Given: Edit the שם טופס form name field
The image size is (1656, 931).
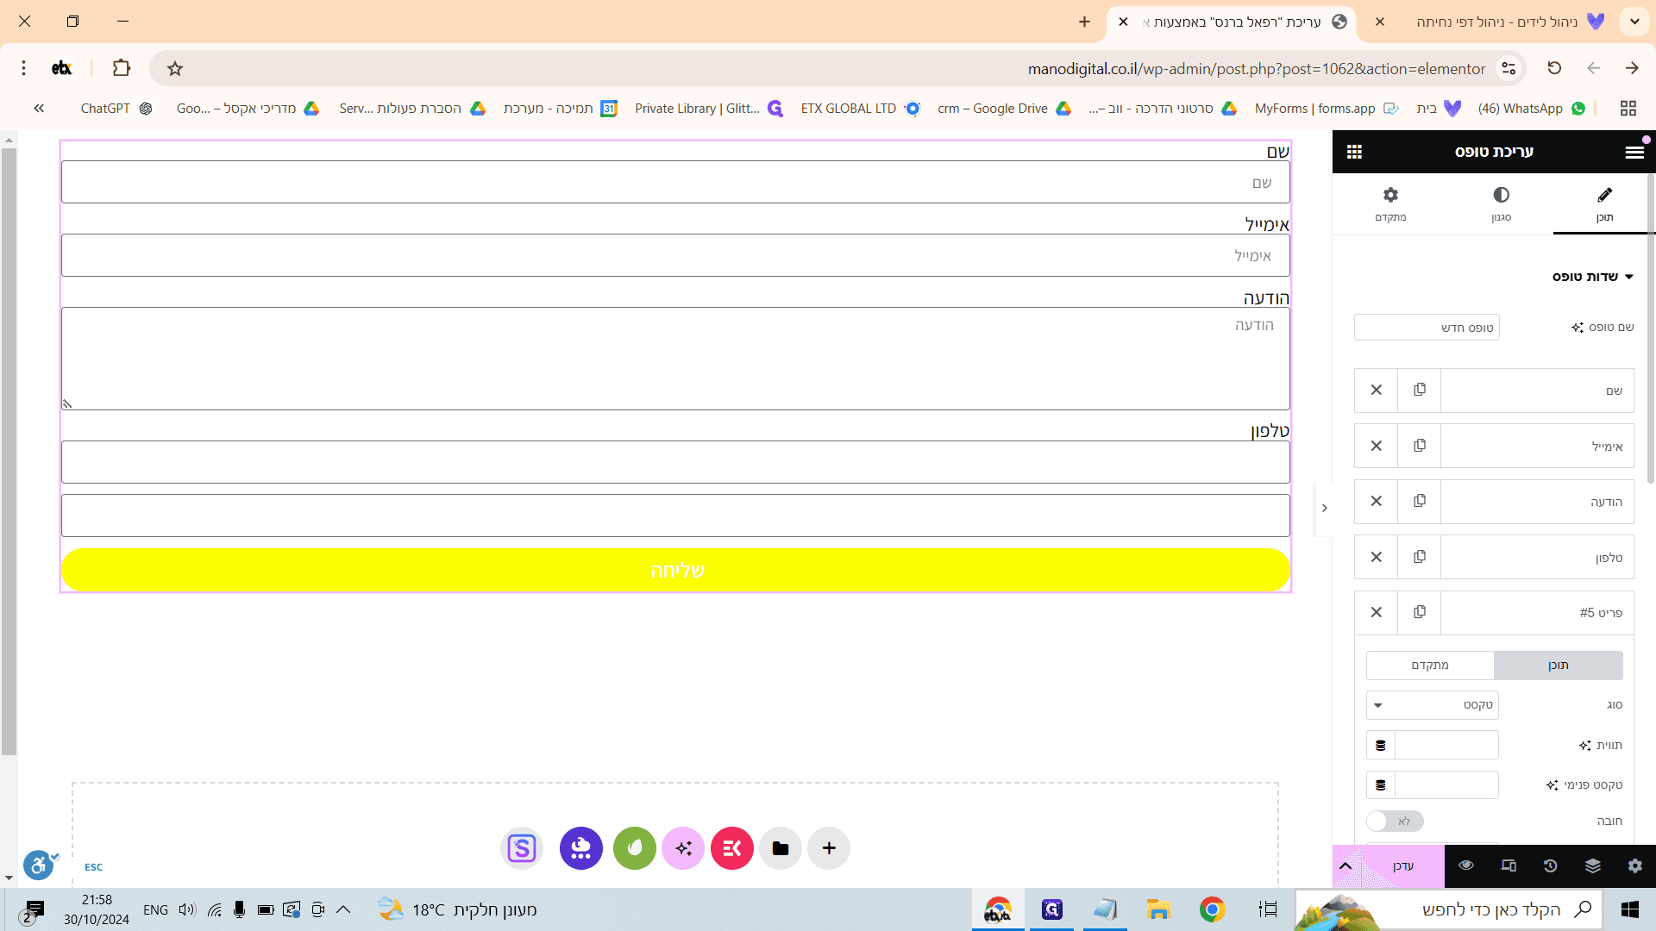Looking at the screenshot, I should tap(1427, 328).
